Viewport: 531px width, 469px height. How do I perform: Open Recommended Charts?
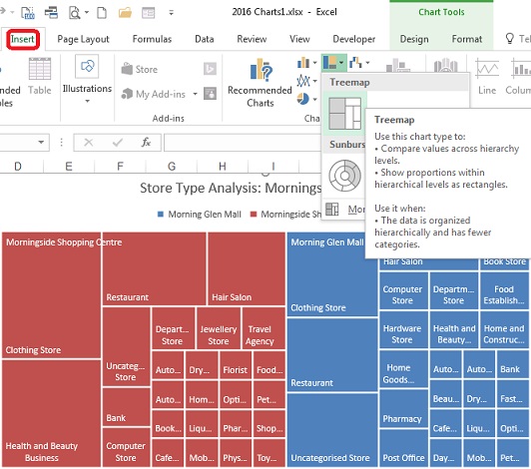tap(260, 83)
